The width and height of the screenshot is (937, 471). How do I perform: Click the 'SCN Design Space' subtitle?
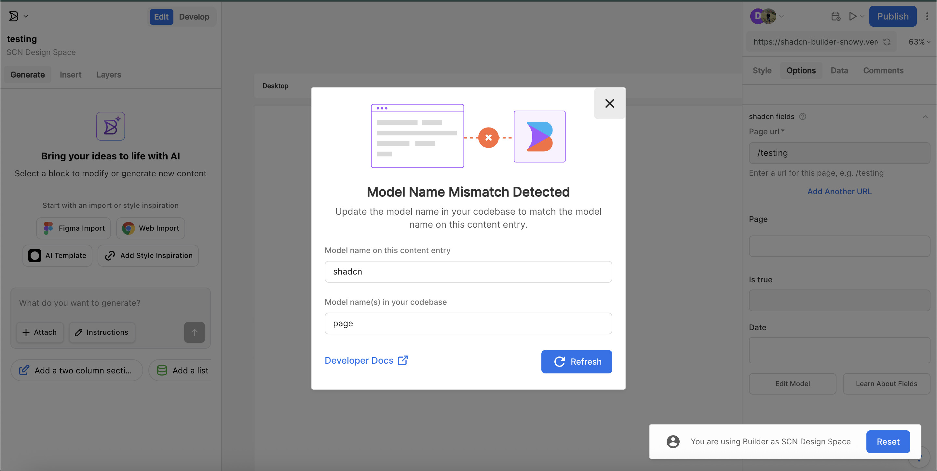tap(41, 52)
